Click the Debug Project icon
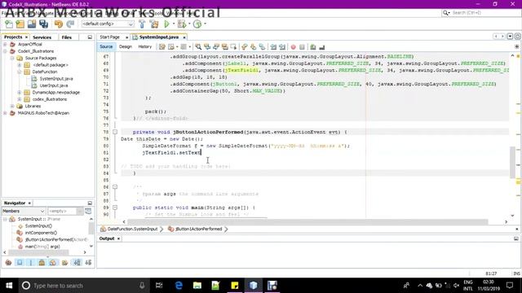This screenshot has width=522, height=293. [x=182, y=24]
